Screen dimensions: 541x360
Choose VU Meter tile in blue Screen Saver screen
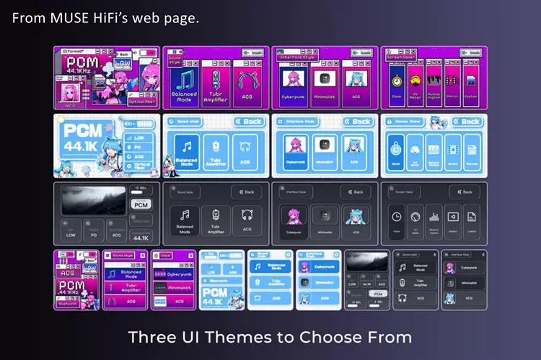[415, 152]
